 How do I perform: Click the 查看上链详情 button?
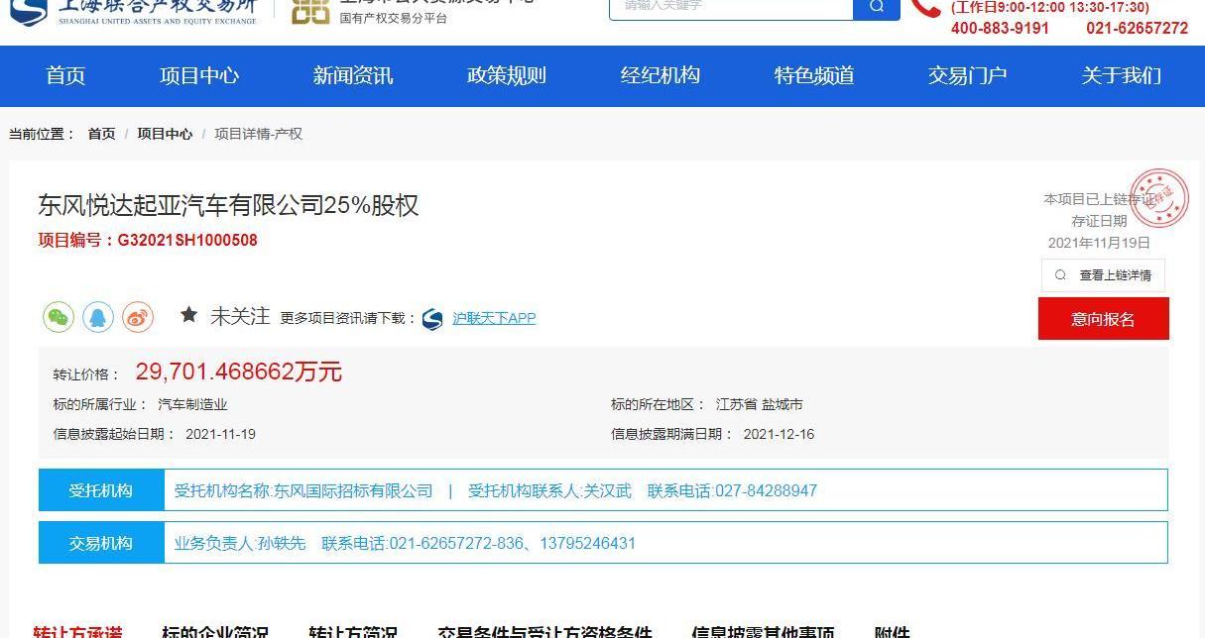pos(1103,275)
